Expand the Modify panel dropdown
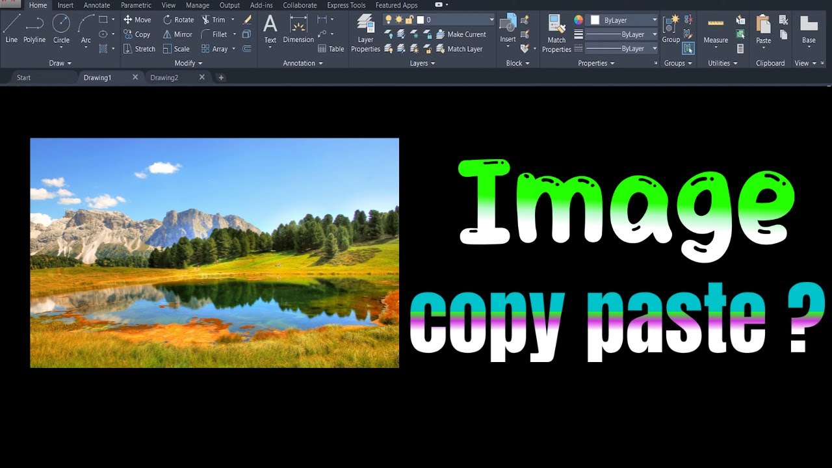Image resolution: width=832 pixels, height=468 pixels. pyautogui.click(x=188, y=63)
